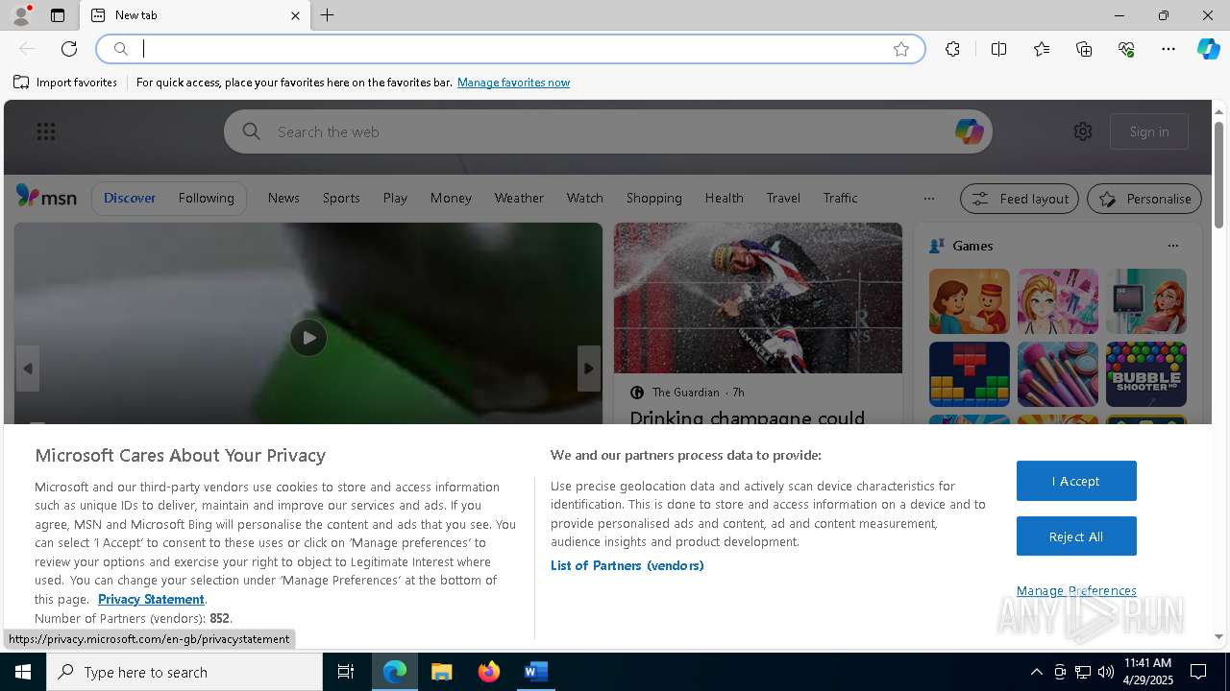The image size is (1230, 691).
Task: Add this page to favorites star icon
Action: (901, 49)
